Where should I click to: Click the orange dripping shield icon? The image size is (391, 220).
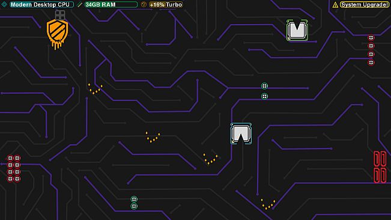click(57, 34)
